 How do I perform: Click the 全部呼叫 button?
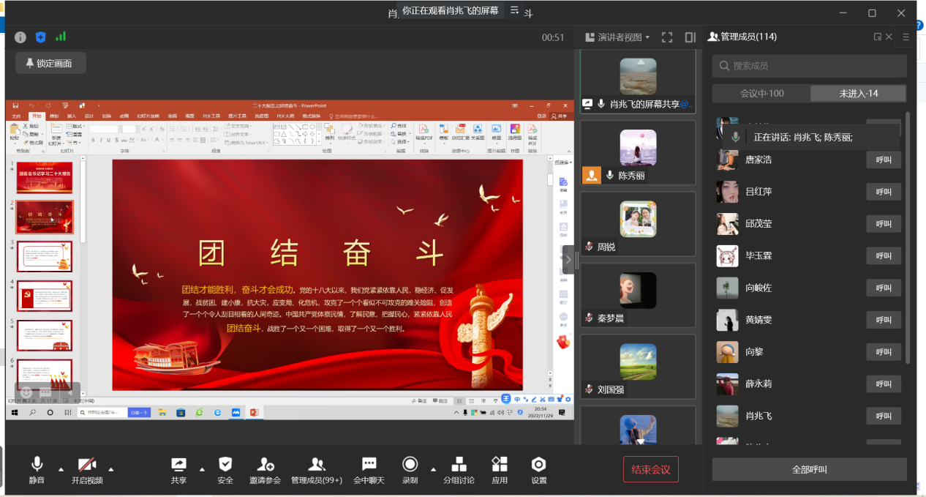point(810,469)
